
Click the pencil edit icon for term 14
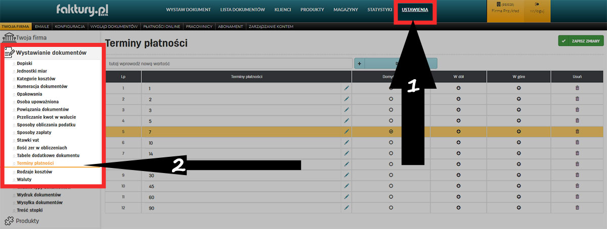346,153
